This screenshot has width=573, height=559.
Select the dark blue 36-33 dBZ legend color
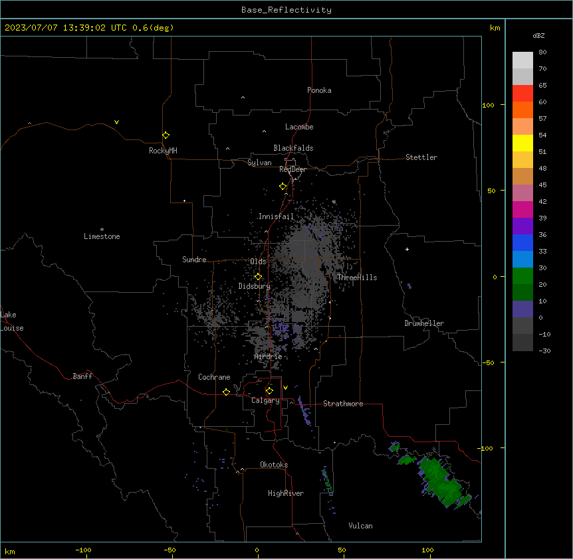pos(522,242)
